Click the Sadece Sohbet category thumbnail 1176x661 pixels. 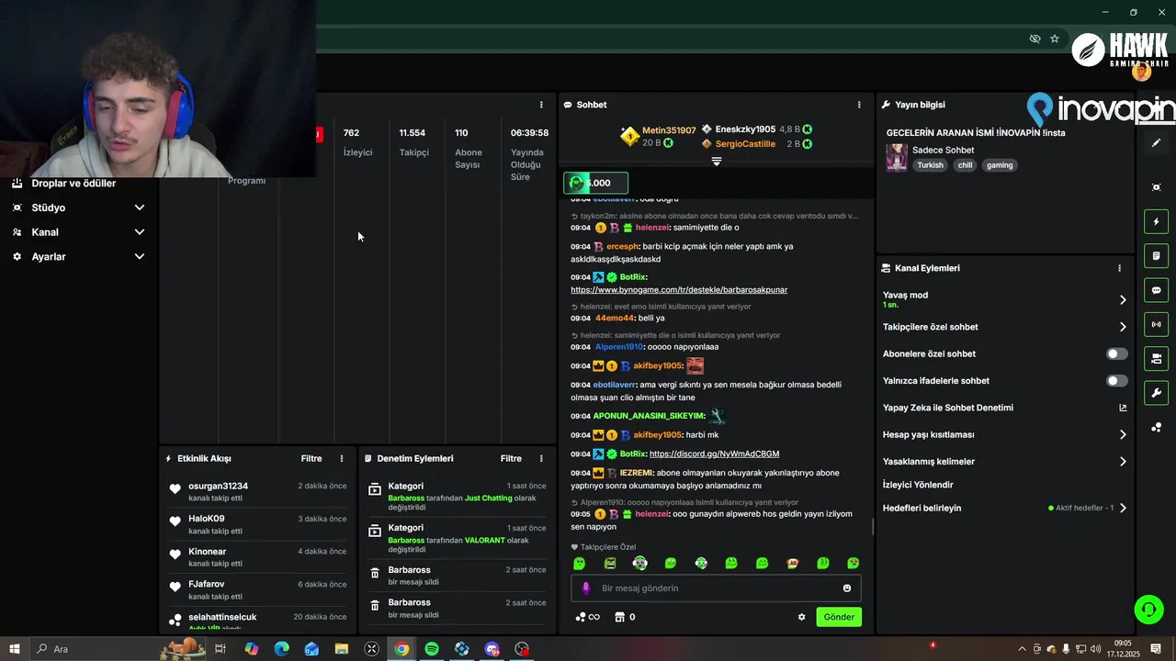897,157
